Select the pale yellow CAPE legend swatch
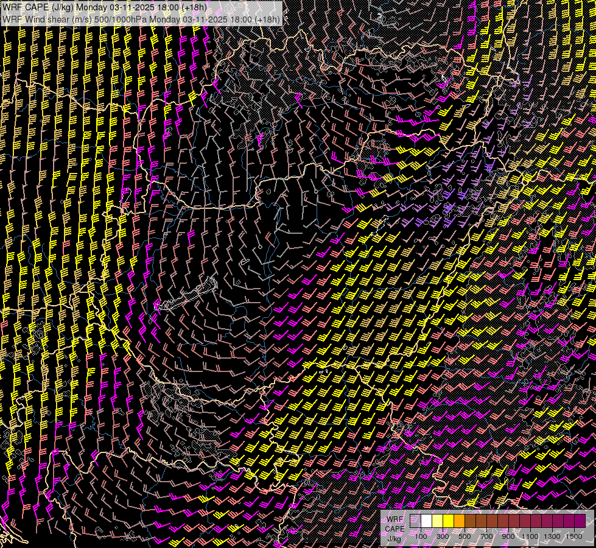Viewport: 596px width, 548px height. click(x=438, y=521)
